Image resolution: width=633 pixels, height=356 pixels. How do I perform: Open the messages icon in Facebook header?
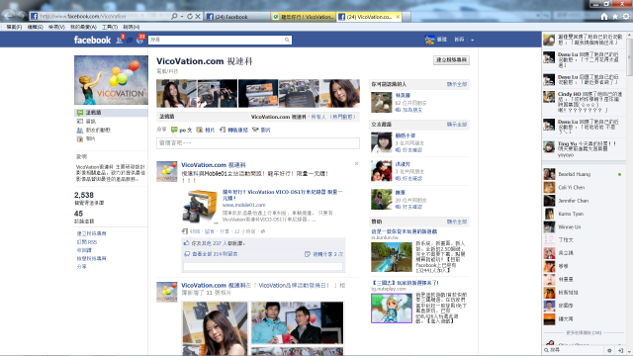point(130,40)
